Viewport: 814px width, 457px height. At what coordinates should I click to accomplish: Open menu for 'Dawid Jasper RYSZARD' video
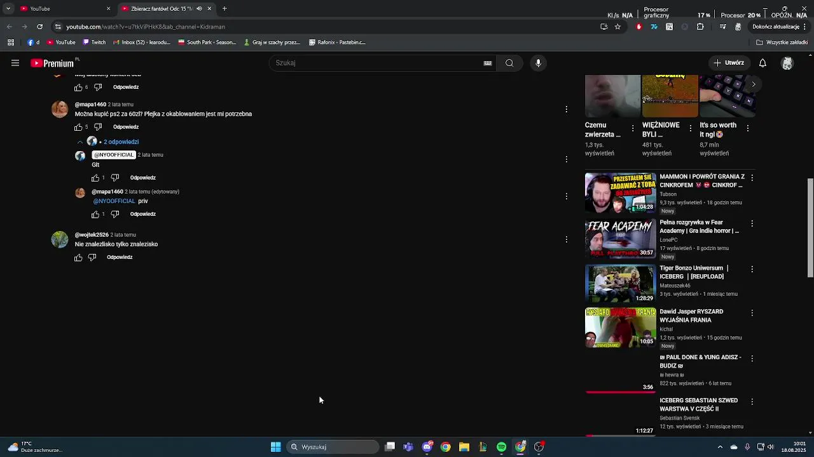tap(752, 313)
